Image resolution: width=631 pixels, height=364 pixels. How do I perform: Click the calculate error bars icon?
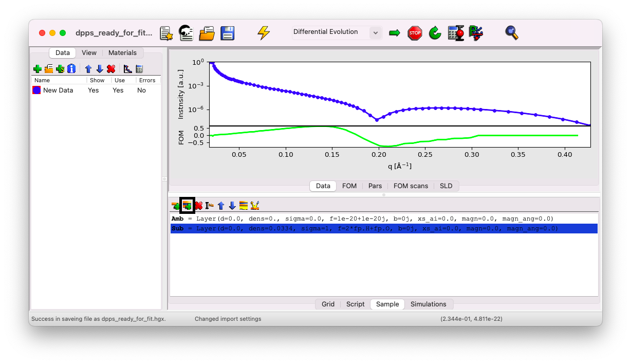tap(456, 33)
